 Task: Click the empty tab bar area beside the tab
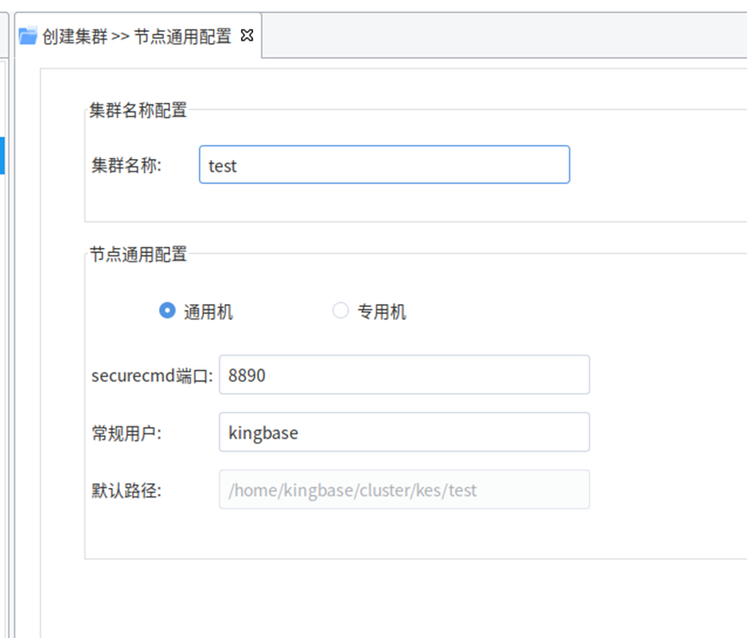pos(501,36)
